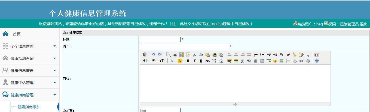Insert a code block
Viewport: 370px width, 112px height.
point(188,54)
